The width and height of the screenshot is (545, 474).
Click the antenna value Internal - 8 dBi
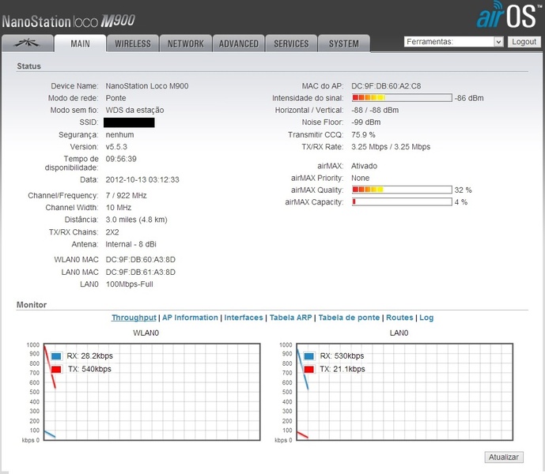131,244
